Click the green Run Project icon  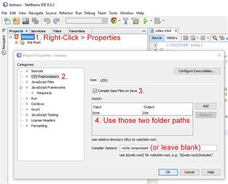coord(145,21)
